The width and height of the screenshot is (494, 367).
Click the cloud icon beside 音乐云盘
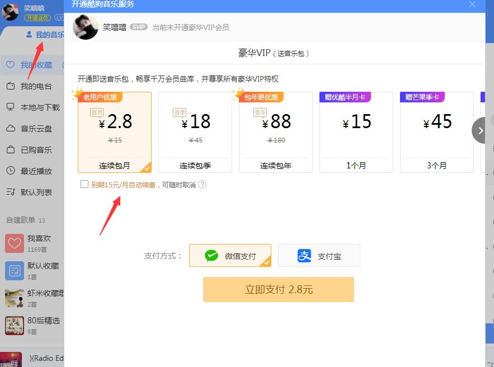click(11, 128)
